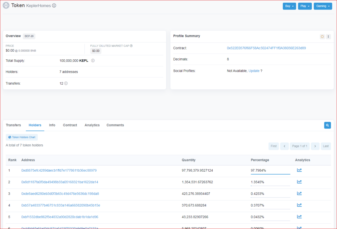Image resolution: width=337 pixels, height=229 pixels.
Task: Click the orange circle icon in Profile Summary
Action: (322, 37)
